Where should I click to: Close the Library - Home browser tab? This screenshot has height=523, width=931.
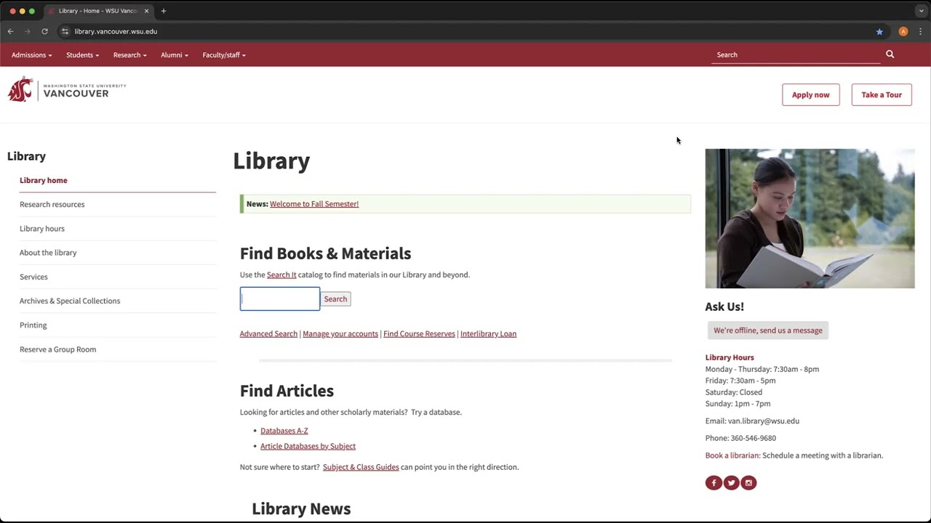coord(146,11)
